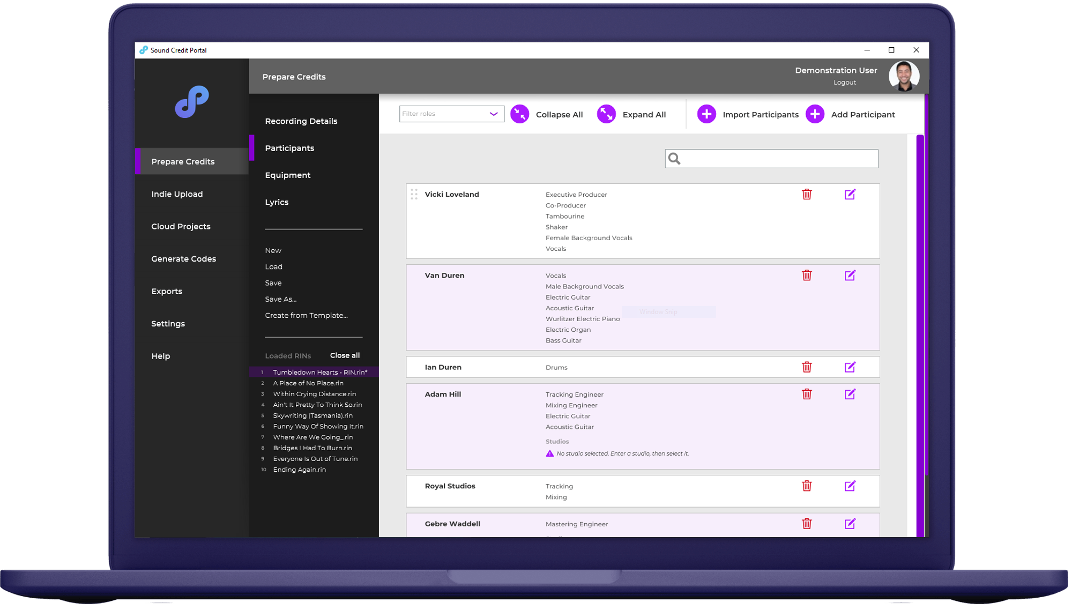Open Cloud Projects section
Screen dimensions: 1072x610
click(x=181, y=227)
